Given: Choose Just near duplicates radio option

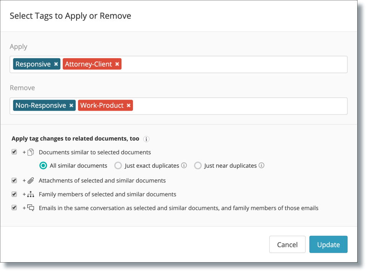Looking at the screenshot, I should [198, 166].
